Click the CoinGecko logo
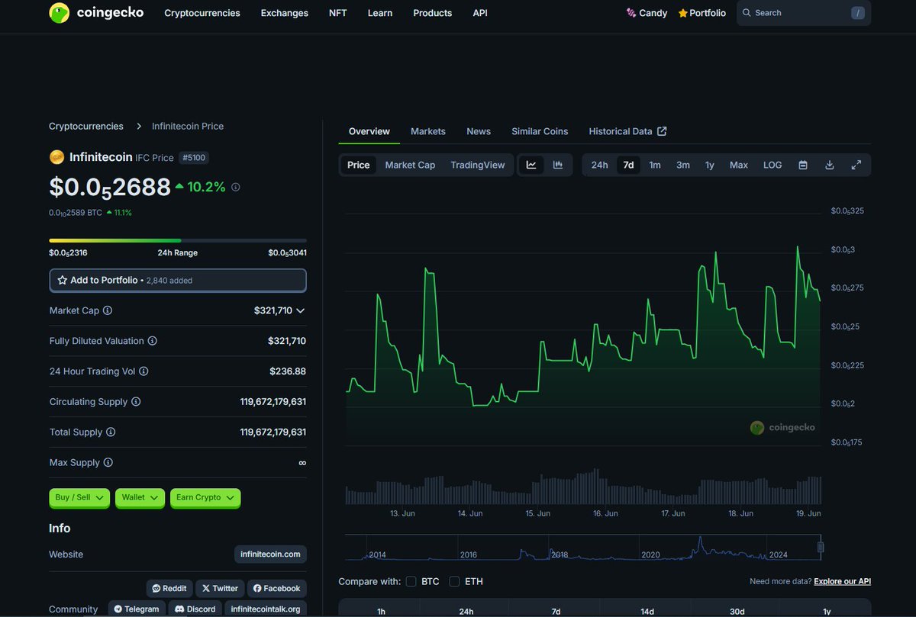This screenshot has height=617, width=916. [x=95, y=13]
